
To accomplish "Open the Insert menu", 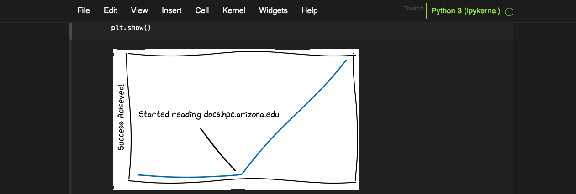I will (x=171, y=10).
